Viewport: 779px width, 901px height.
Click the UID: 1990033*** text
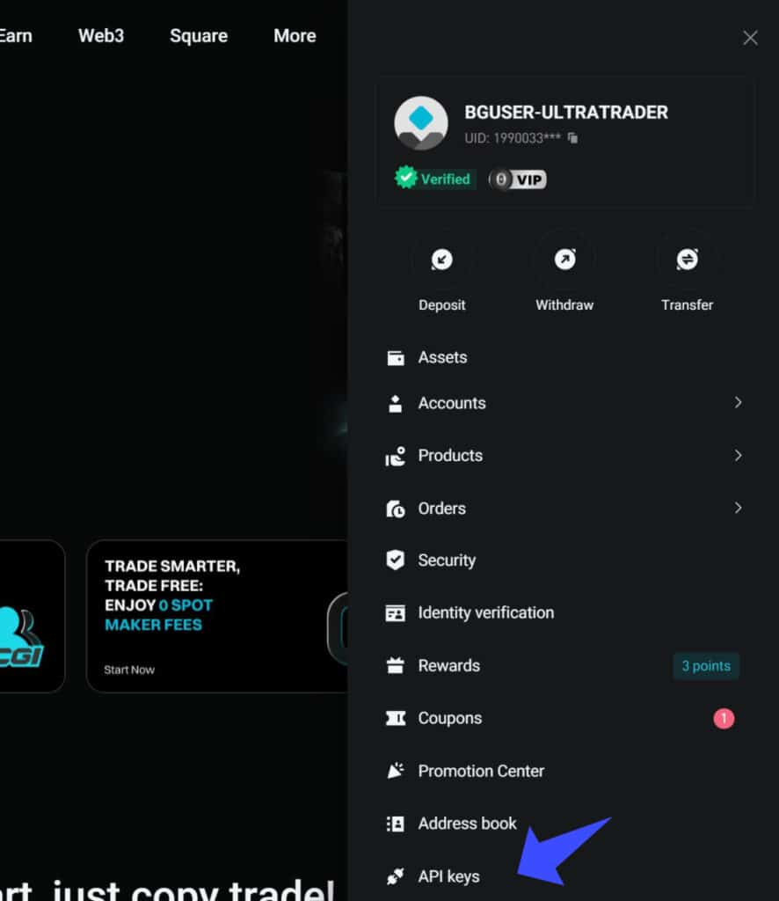pos(513,138)
